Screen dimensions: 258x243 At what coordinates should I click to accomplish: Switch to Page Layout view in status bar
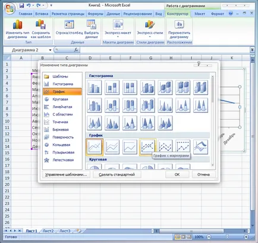click(x=184, y=236)
